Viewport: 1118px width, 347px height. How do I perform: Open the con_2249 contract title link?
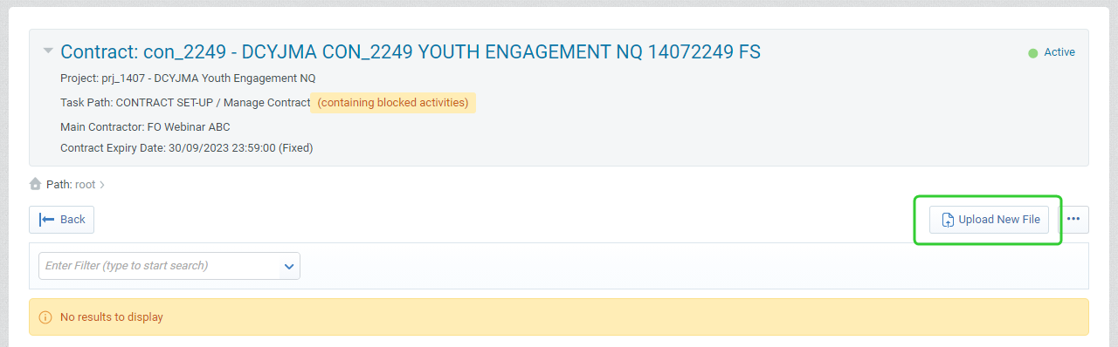(411, 52)
